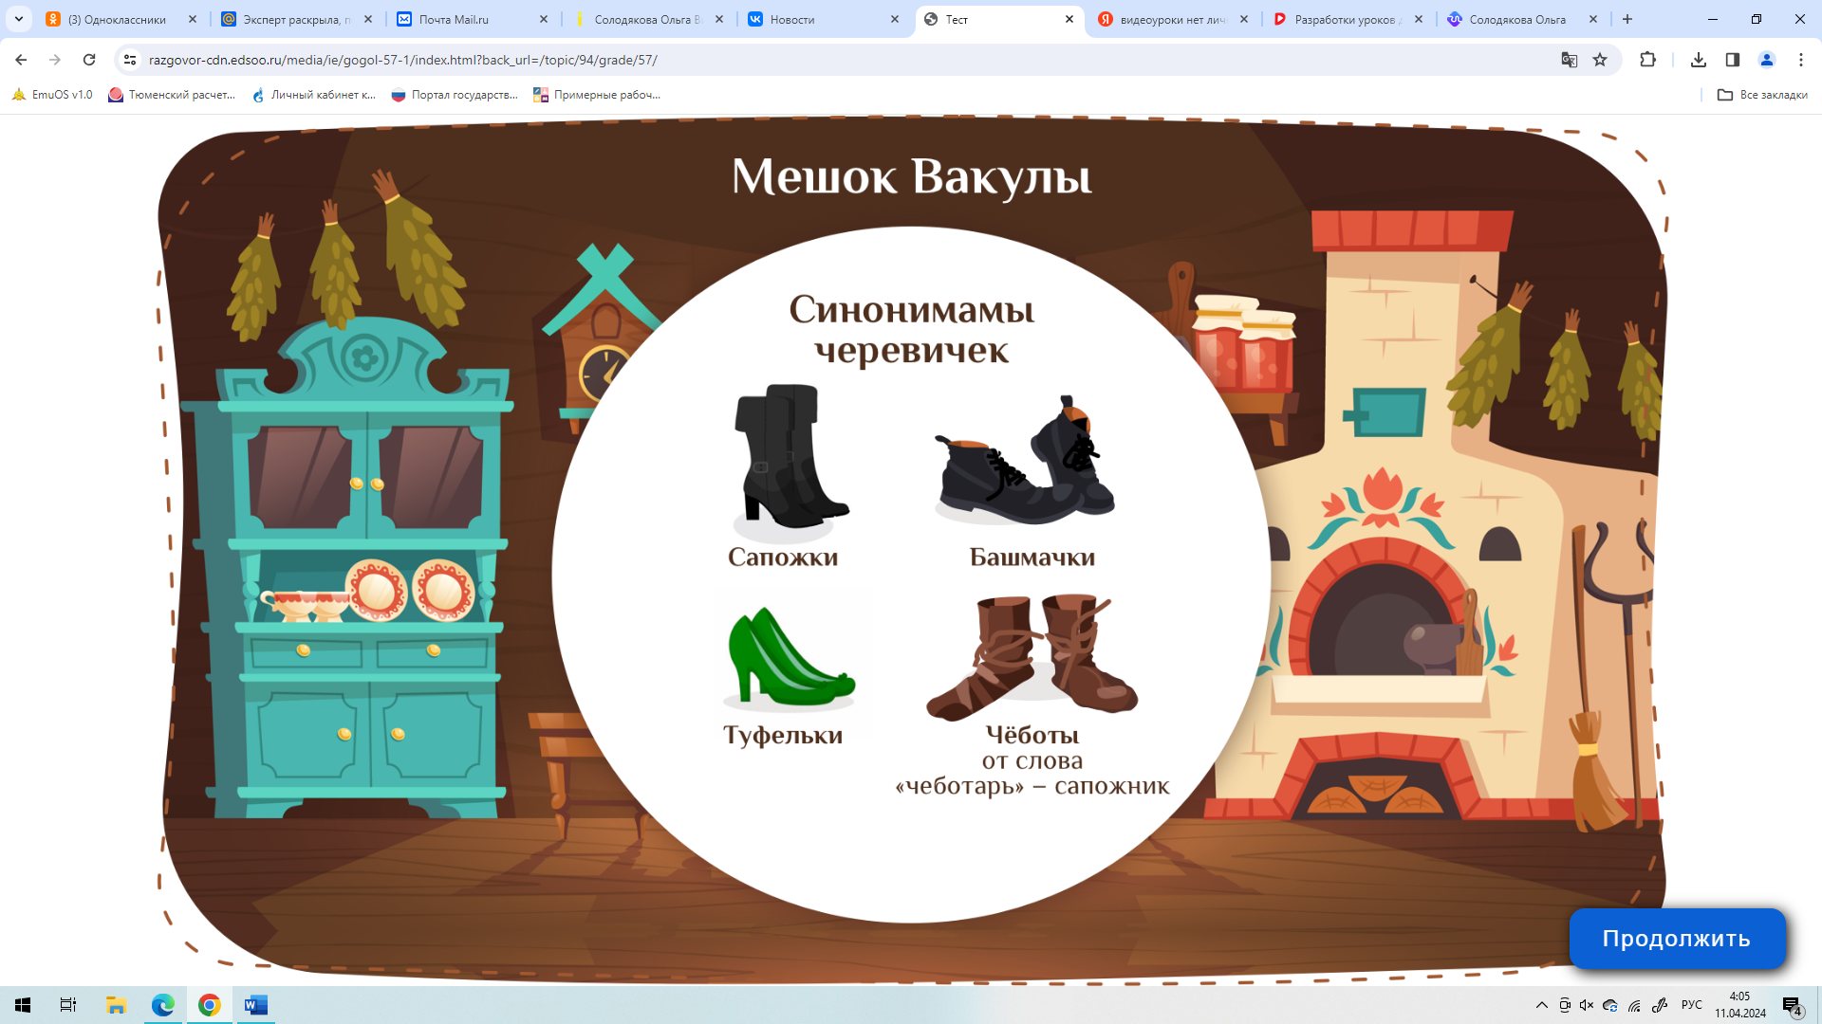
Task: Bookmark this page with star icon
Action: pyautogui.click(x=1600, y=60)
